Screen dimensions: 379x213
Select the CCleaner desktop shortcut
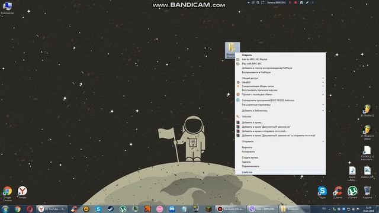click(x=337, y=192)
